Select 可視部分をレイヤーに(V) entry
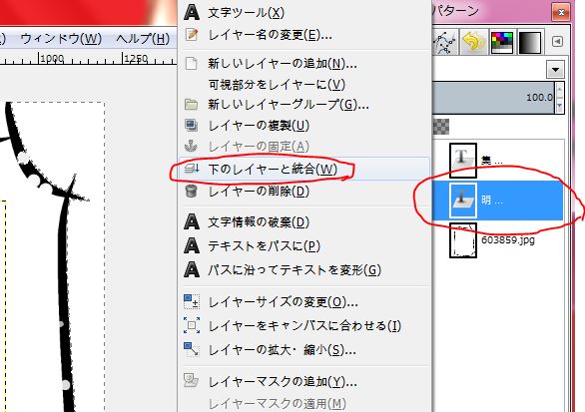Image resolution: width=585 pixels, height=412 pixels. 304,85
